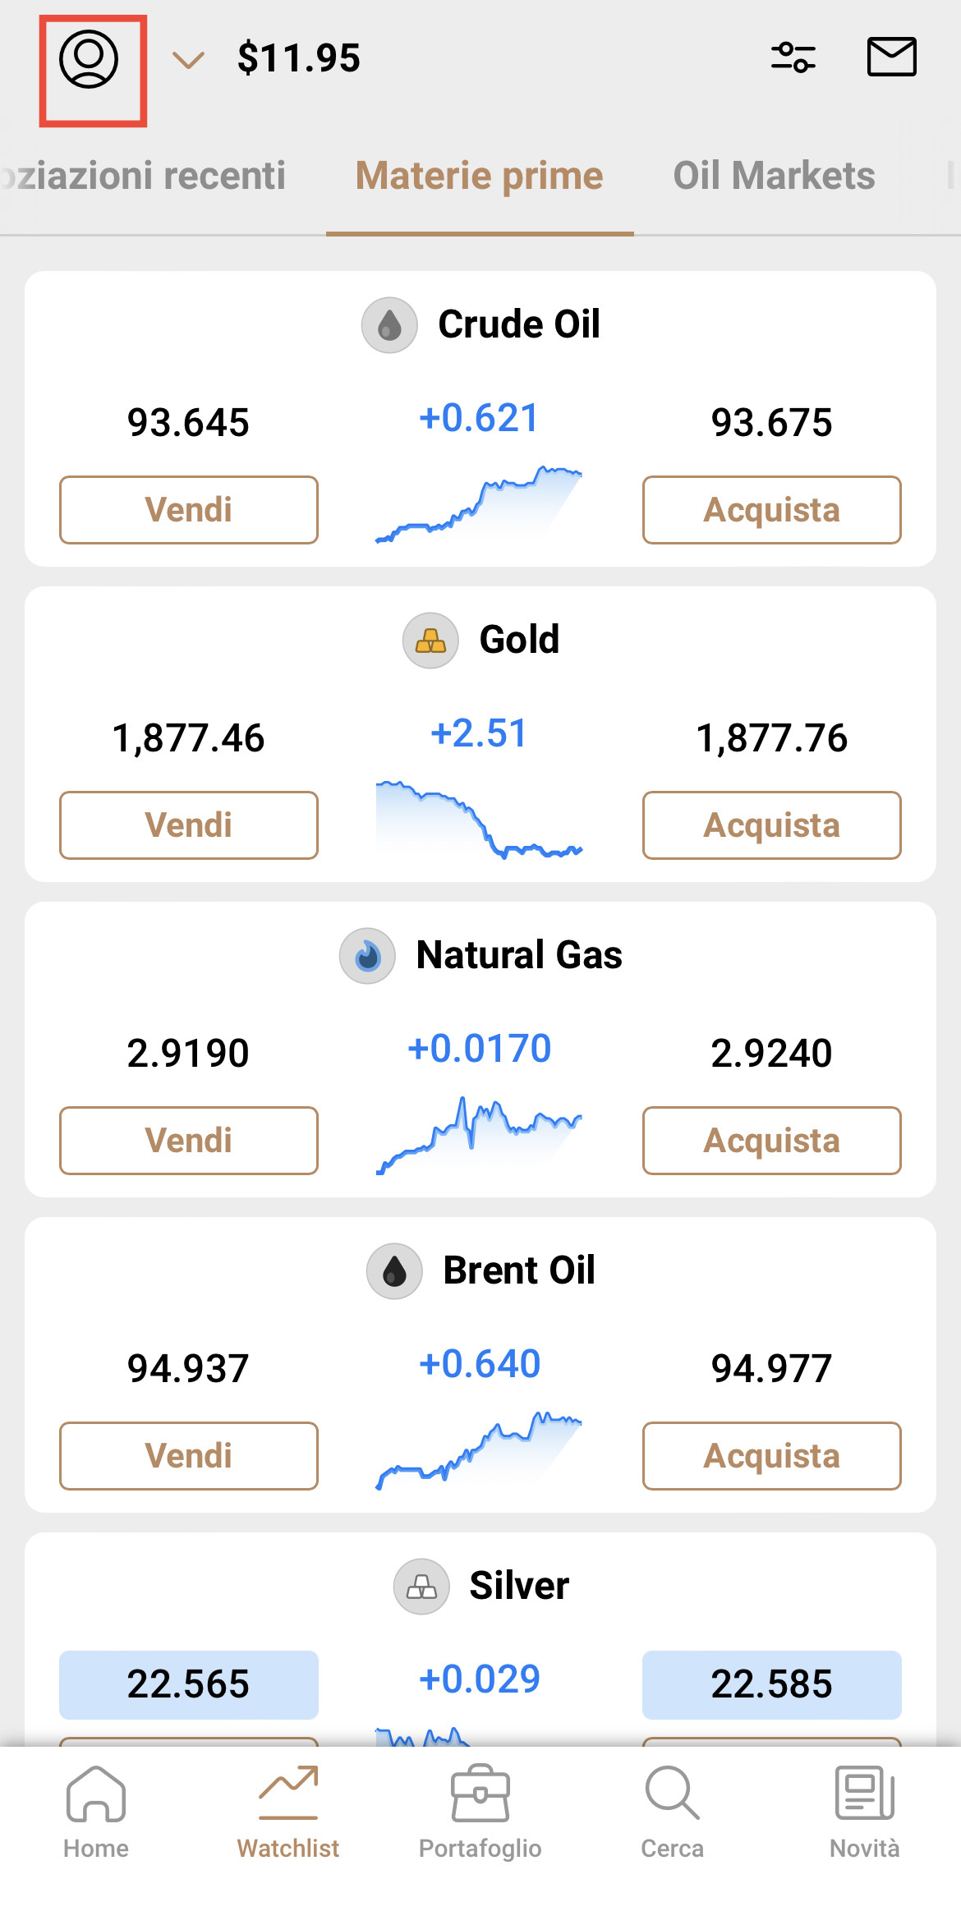Screen dimensions: 961x1911
Task: Tap the Gold bars icon
Action: click(x=430, y=641)
